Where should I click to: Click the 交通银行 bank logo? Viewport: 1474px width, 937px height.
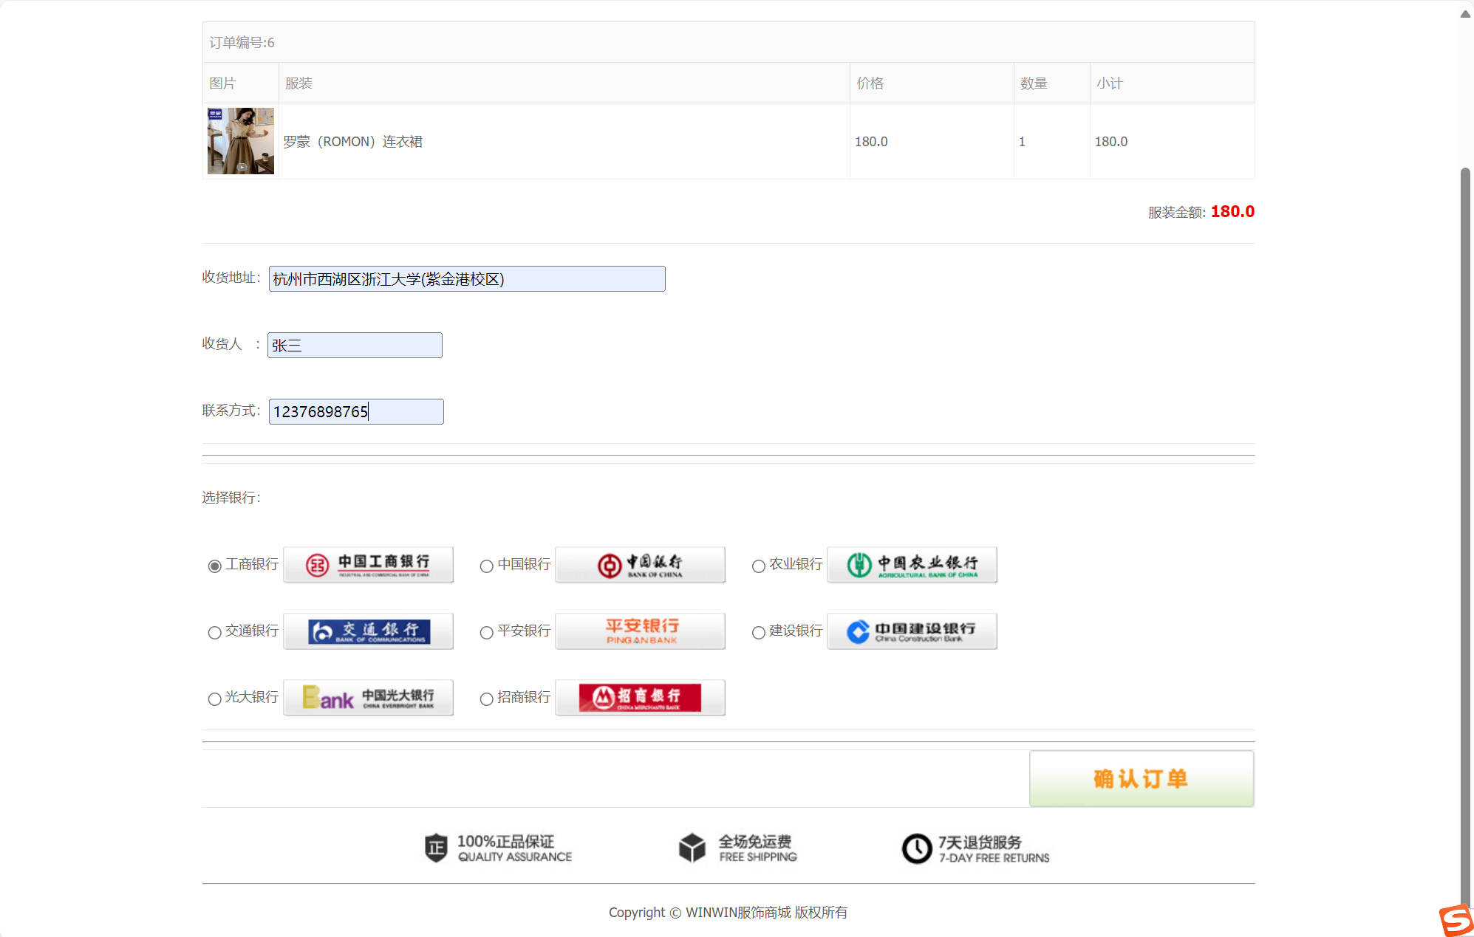(x=368, y=631)
